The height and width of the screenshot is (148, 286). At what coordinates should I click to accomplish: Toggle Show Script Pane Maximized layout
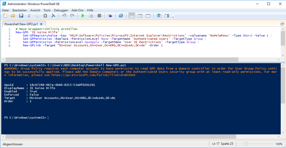pos(148,16)
